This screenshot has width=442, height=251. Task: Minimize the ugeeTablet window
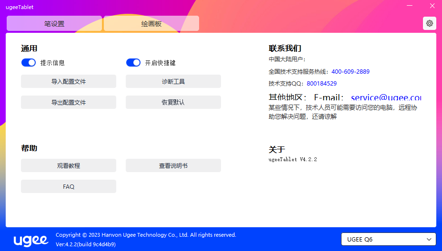pos(410,6)
